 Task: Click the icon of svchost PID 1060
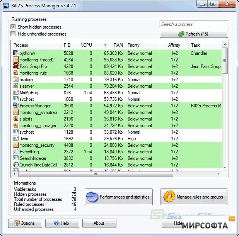pos(15,99)
